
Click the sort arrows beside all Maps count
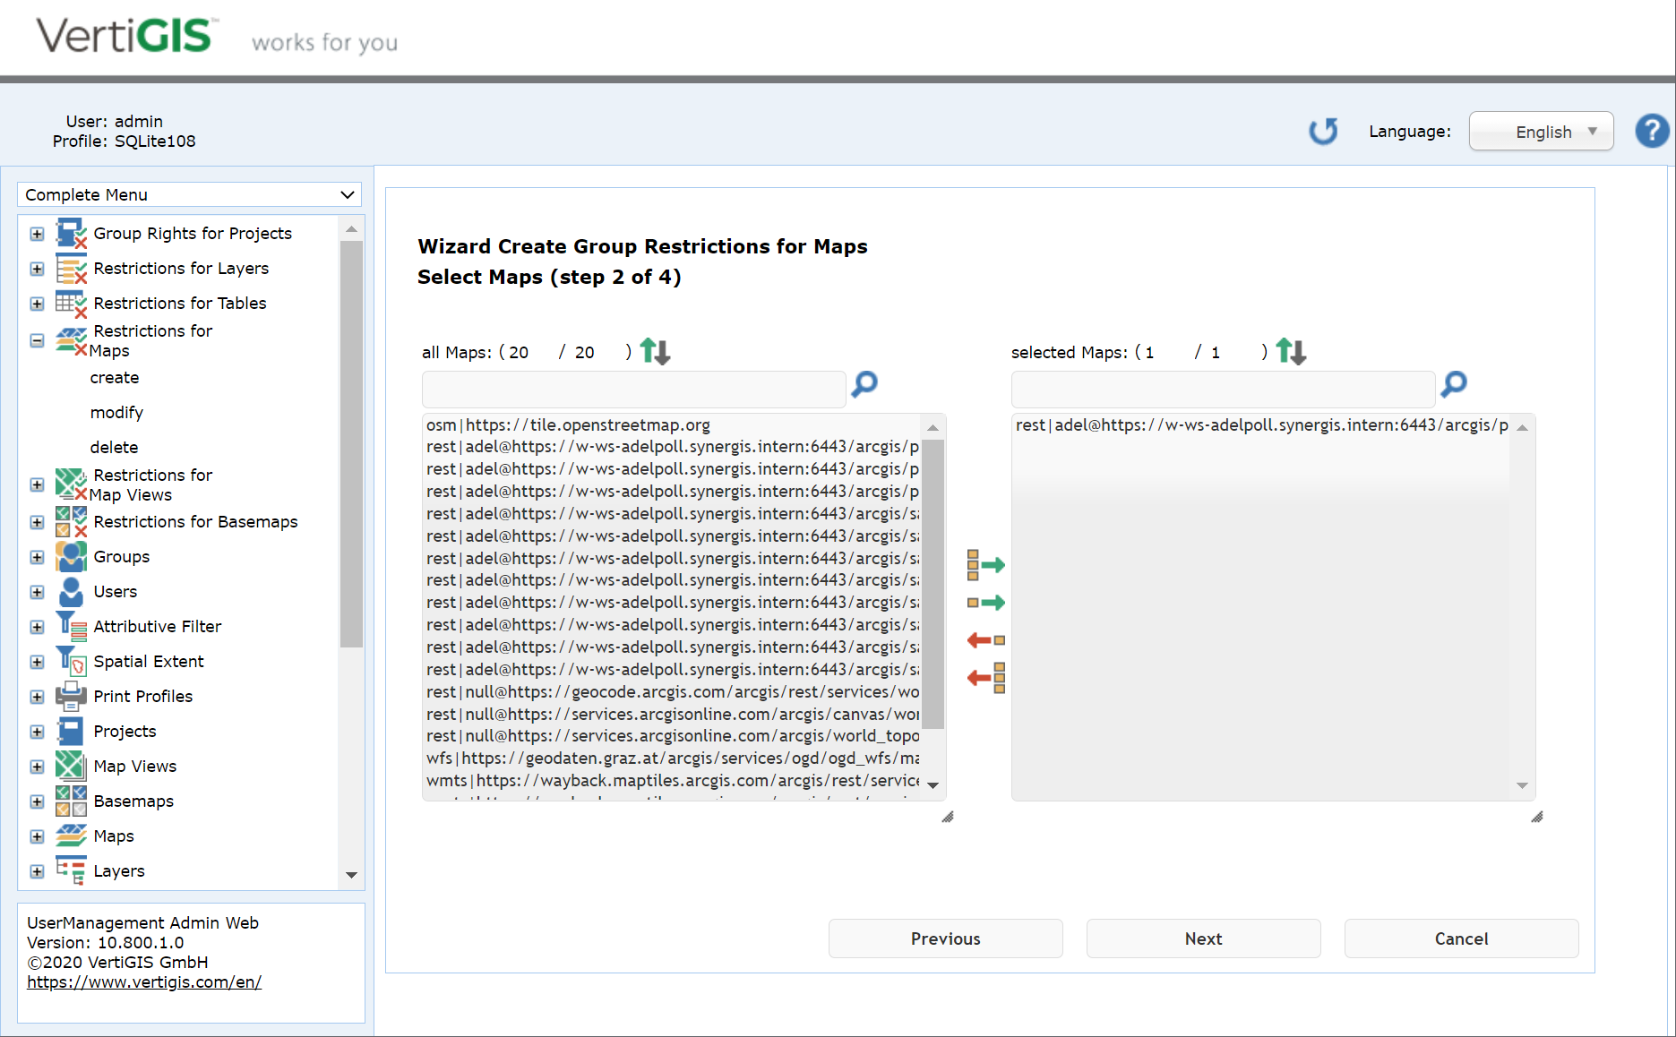(x=654, y=351)
